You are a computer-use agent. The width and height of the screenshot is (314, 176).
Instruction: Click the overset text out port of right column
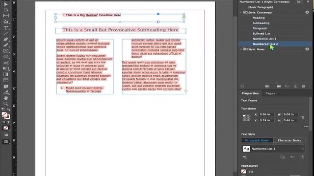pos(186,91)
